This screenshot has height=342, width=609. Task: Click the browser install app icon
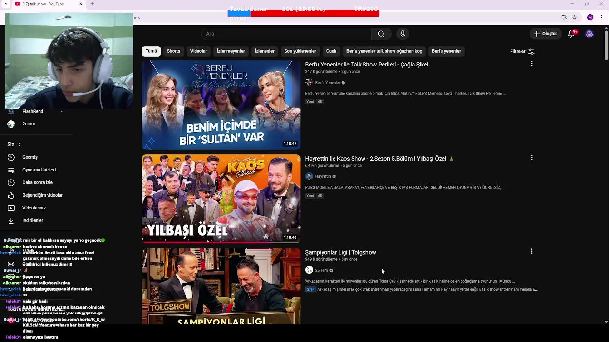point(564,18)
